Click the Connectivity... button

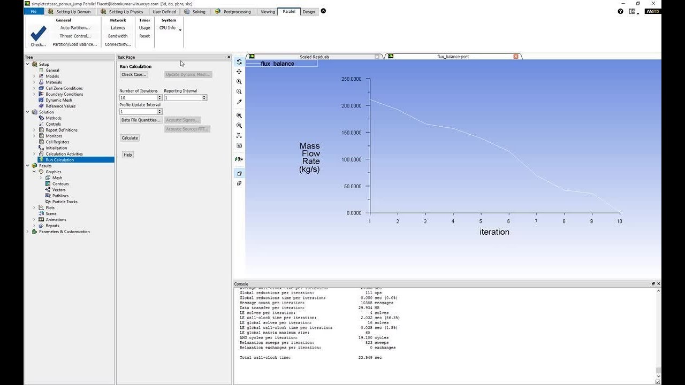(x=118, y=44)
